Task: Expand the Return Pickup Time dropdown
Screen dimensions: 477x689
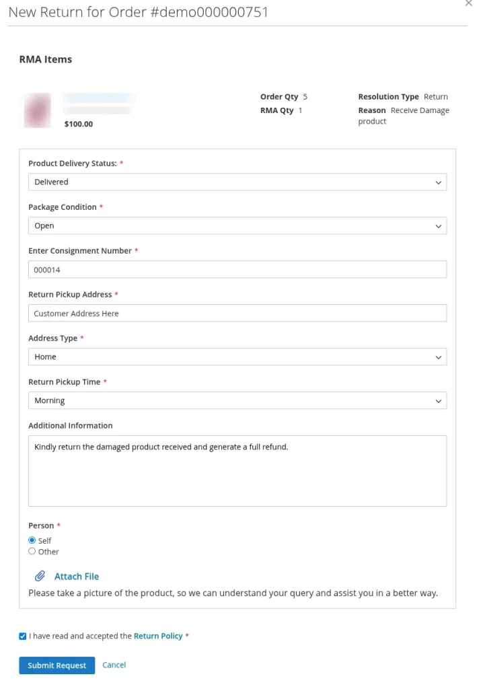Action: click(237, 400)
